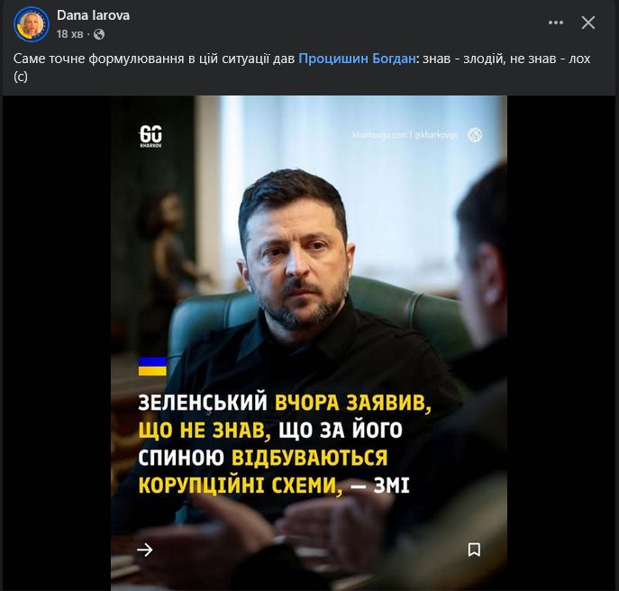The image size is (619, 591).
Task: Click the yellow ВІДБУВАЮТЬСЯ headline word
Action: coord(310,458)
